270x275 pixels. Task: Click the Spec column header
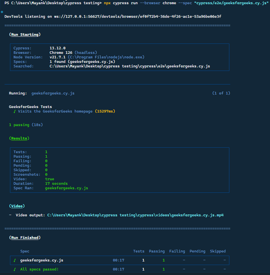25,251
